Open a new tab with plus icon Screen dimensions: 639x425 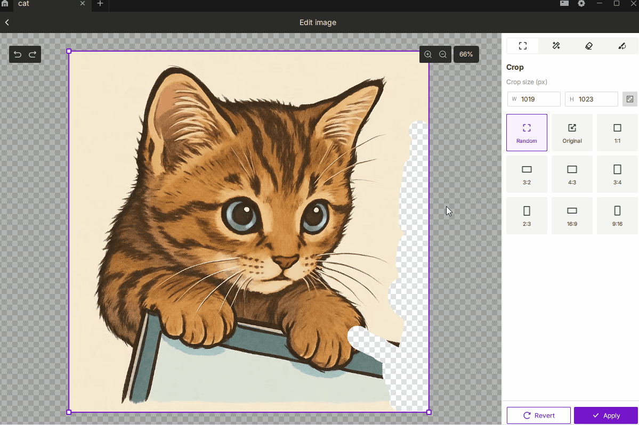[x=100, y=4]
